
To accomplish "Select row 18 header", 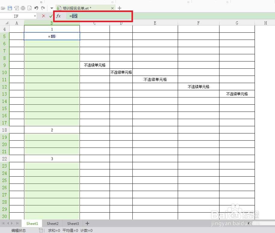I will [5, 130].
